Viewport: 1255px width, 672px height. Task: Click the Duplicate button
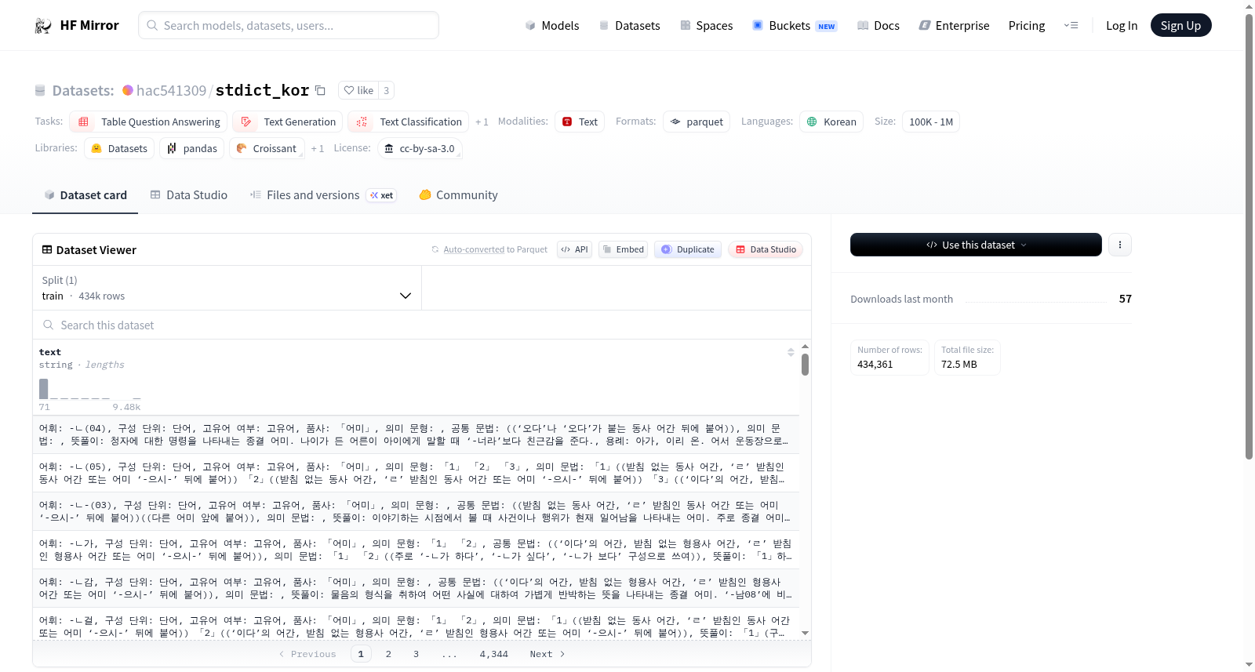(687, 249)
